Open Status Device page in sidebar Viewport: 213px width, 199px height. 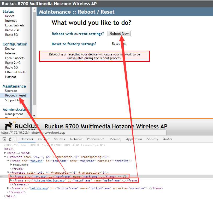(10, 16)
